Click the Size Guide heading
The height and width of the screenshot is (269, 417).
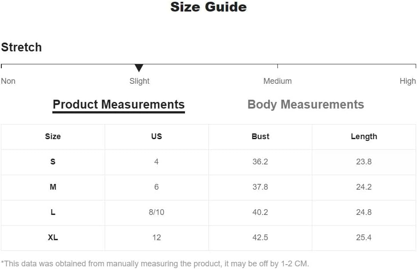coord(208,7)
